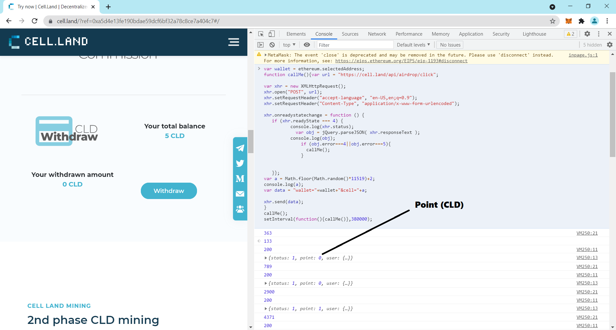Image resolution: width=616 pixels, height=330 pixels.
Task: Open DevTools settings gear
Action: pyautogui.click(x=587, y=34)
